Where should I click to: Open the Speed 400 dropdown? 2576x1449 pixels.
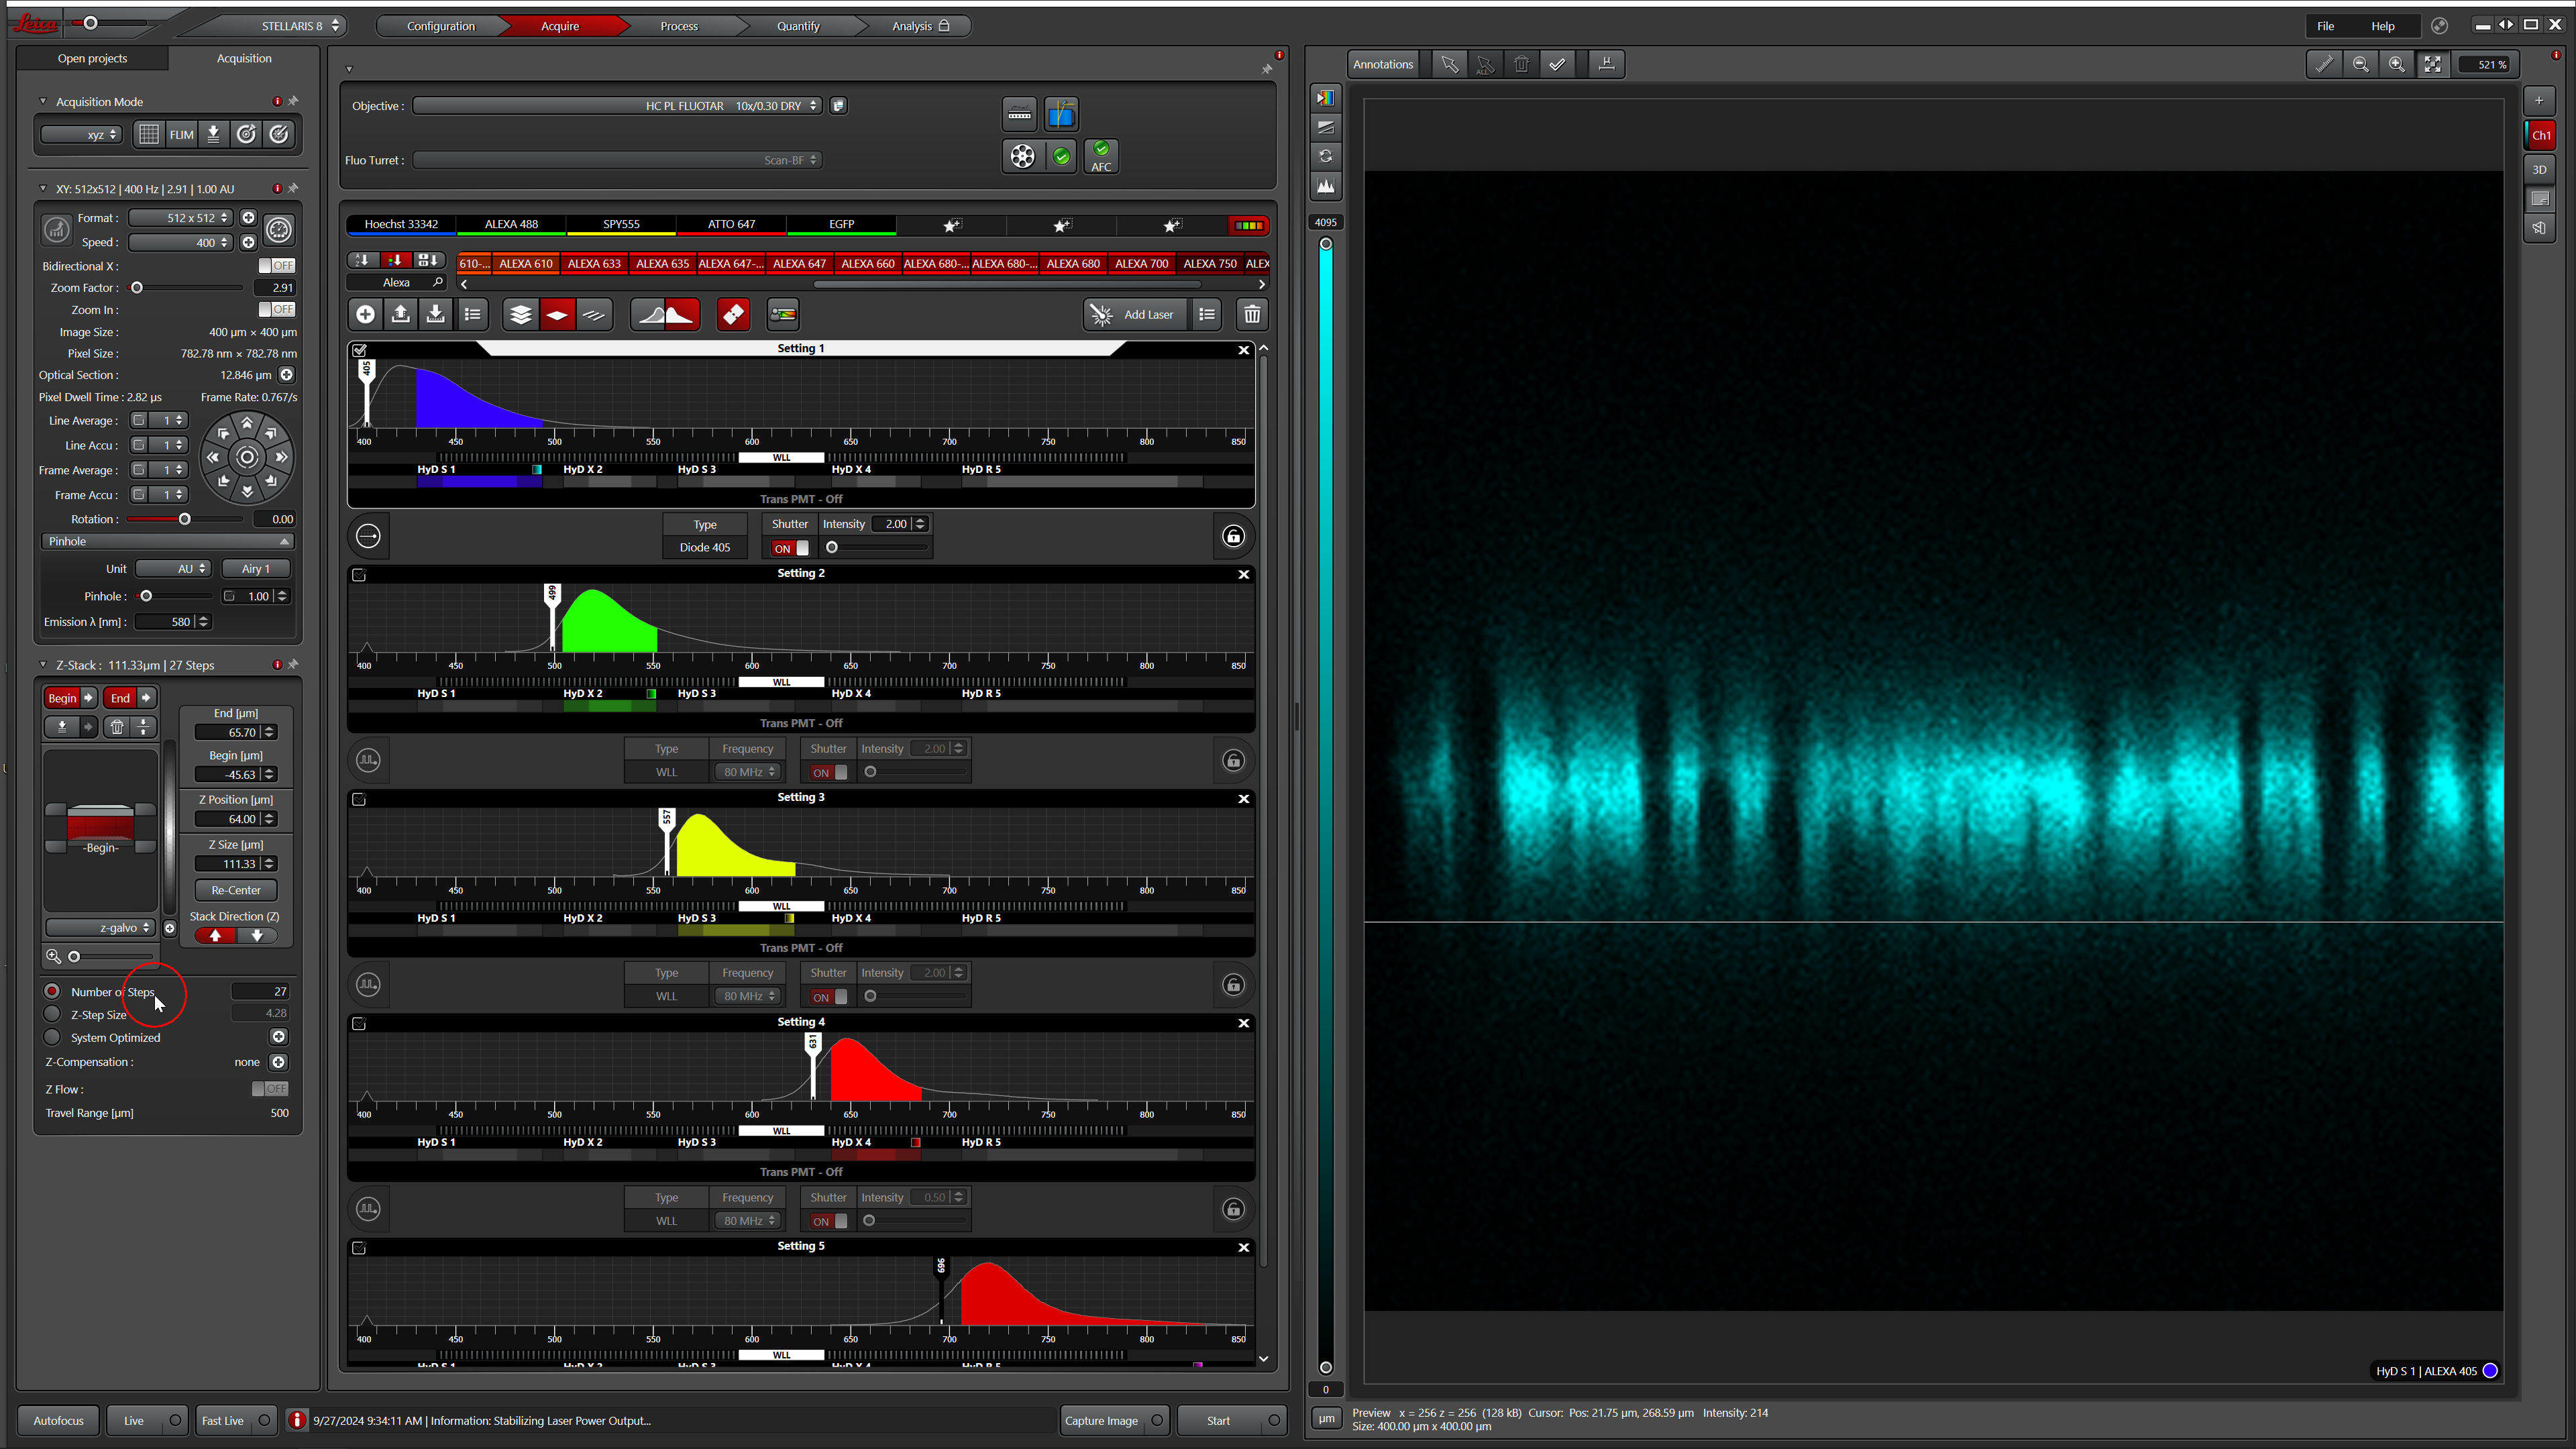[180, 242]
